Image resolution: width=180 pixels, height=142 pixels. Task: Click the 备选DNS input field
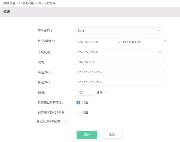(x=119, y=82)
